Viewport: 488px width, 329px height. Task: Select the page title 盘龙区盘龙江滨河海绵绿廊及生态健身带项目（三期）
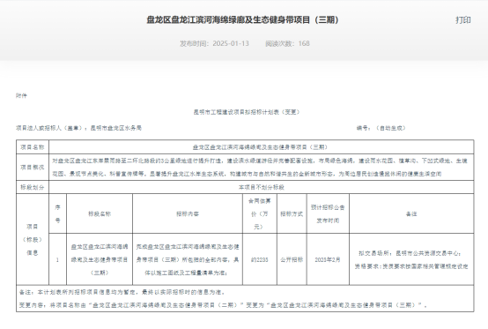point(242,20)
